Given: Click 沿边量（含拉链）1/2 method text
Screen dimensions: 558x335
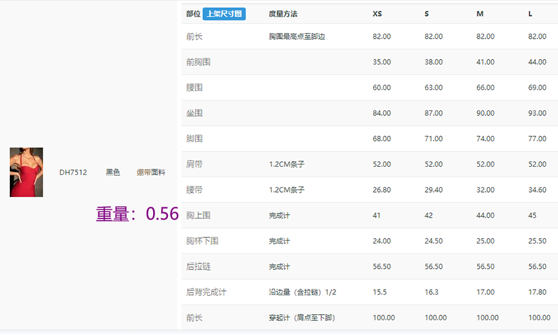Looking at the screenshot, I should coord(303,292).
